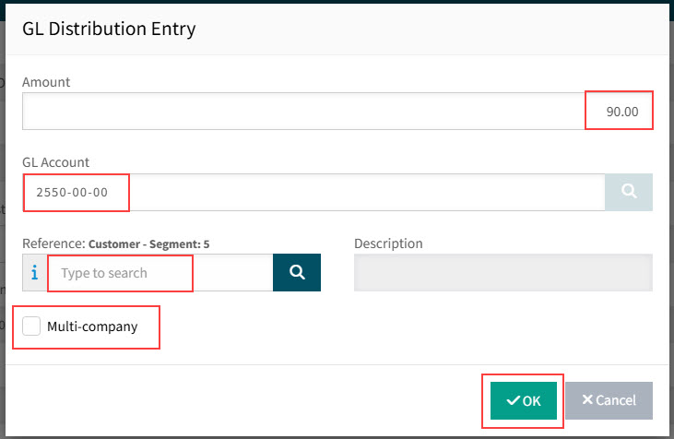Enable the Multi-company checkbox
This screenshot has width=674, height=439.
32,326
